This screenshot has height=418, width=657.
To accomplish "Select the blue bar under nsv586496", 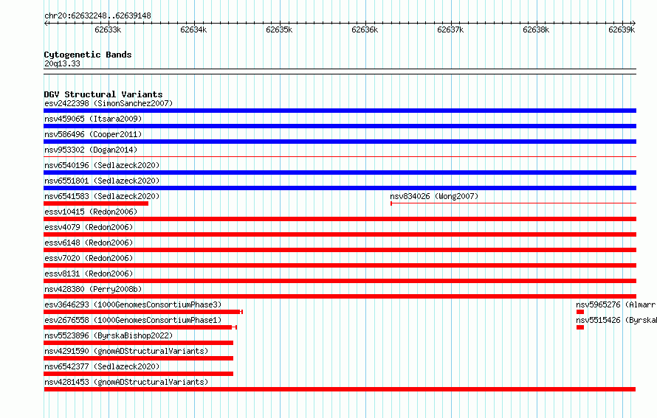I will tap(340, 142).
